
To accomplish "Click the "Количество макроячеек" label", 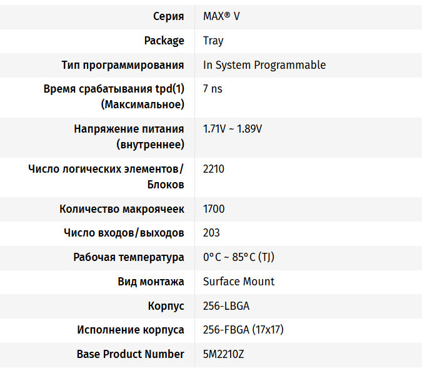I will (x=121, y=209).
